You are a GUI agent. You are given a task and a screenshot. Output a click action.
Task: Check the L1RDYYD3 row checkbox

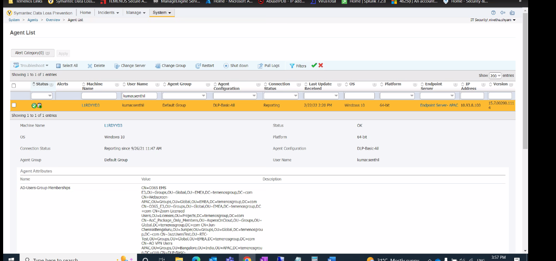[x=13, y=105]
